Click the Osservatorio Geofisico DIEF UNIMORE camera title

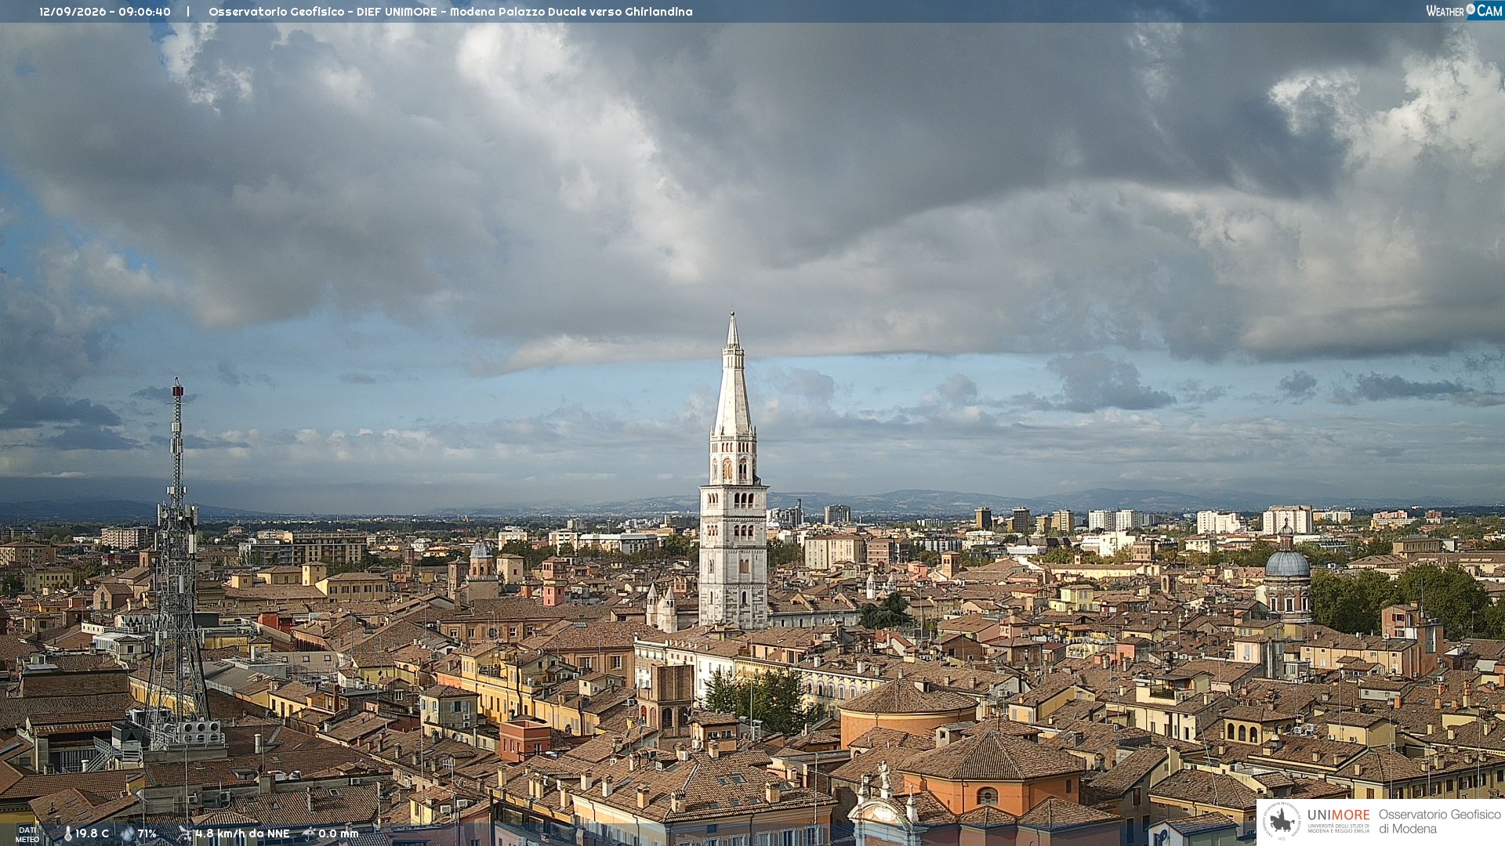tap(451, 12)
